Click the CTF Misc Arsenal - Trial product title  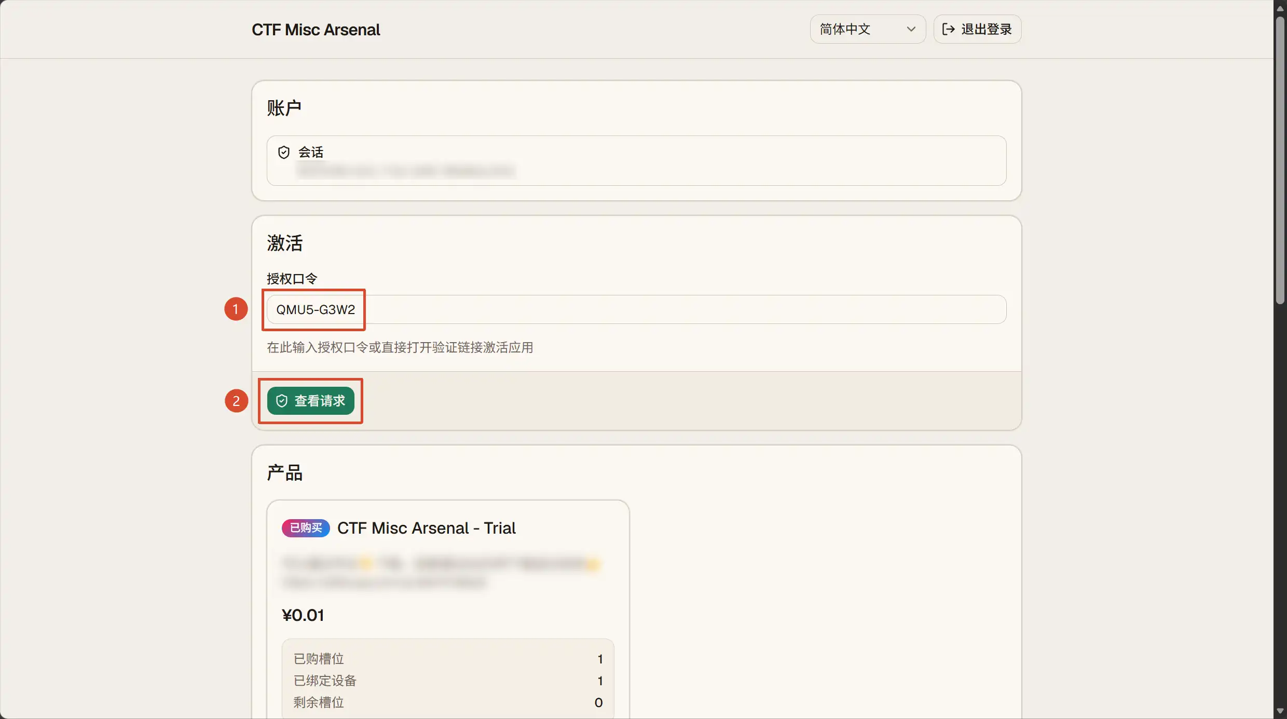click(427, 528)
